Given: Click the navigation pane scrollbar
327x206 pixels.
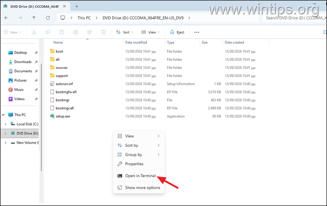Looking at the screenshot, I should (41, 117).
